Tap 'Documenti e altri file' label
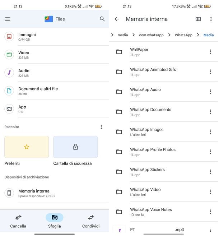The width and height of the screenshot is (219, 236). point(38,89)
